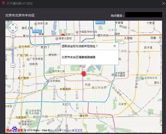Click the red location marker pin
This screenshot has width=166, height=134.
click(x=84, y=74)
